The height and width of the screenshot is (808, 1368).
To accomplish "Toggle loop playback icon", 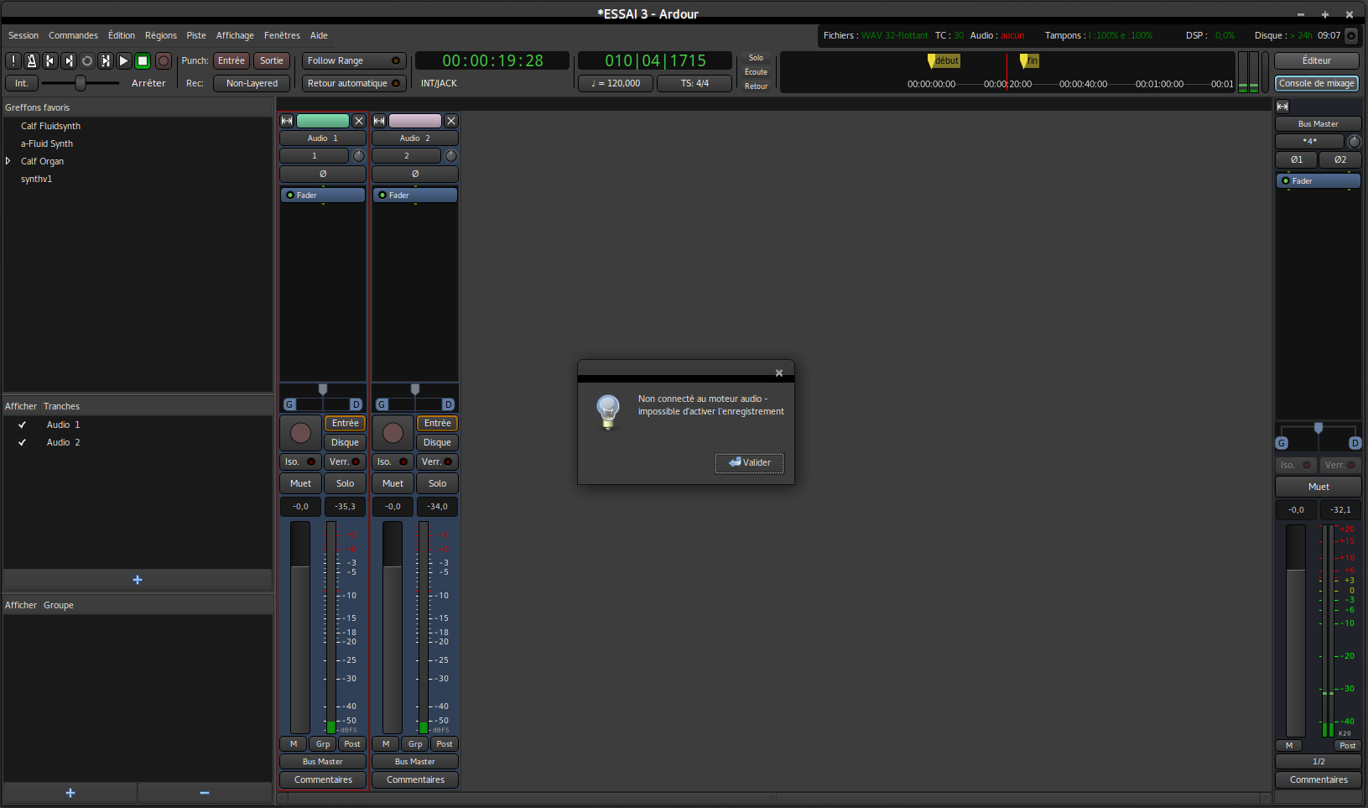I will [87, 60].
